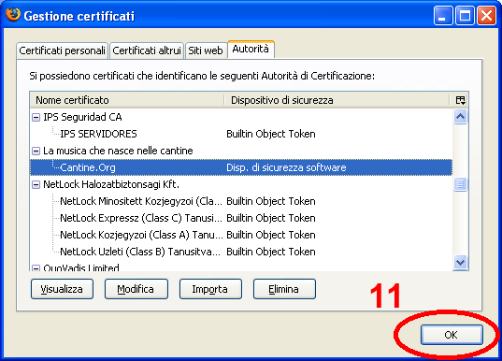Switch to Certificati altrui tab
The height and width of the screenshot is (361, 502).
[147, 51]
